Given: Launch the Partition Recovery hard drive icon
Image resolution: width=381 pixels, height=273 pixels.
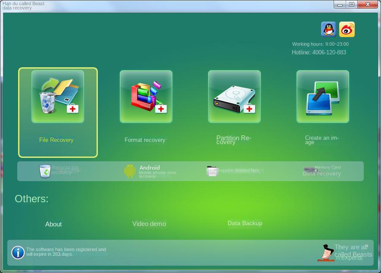Looking at the screenshot, I should (234, 97).
